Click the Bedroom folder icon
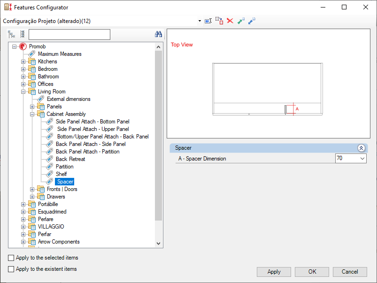This screenshot has height=283, width=377. pyautogui.click(x=32, y=69)
